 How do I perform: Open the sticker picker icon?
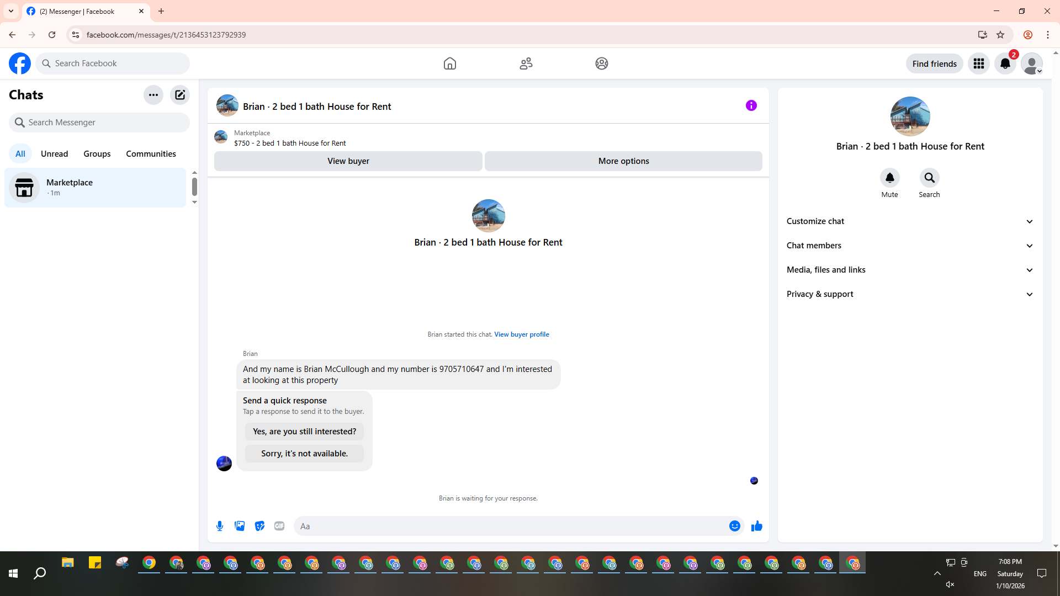point(259,526)
